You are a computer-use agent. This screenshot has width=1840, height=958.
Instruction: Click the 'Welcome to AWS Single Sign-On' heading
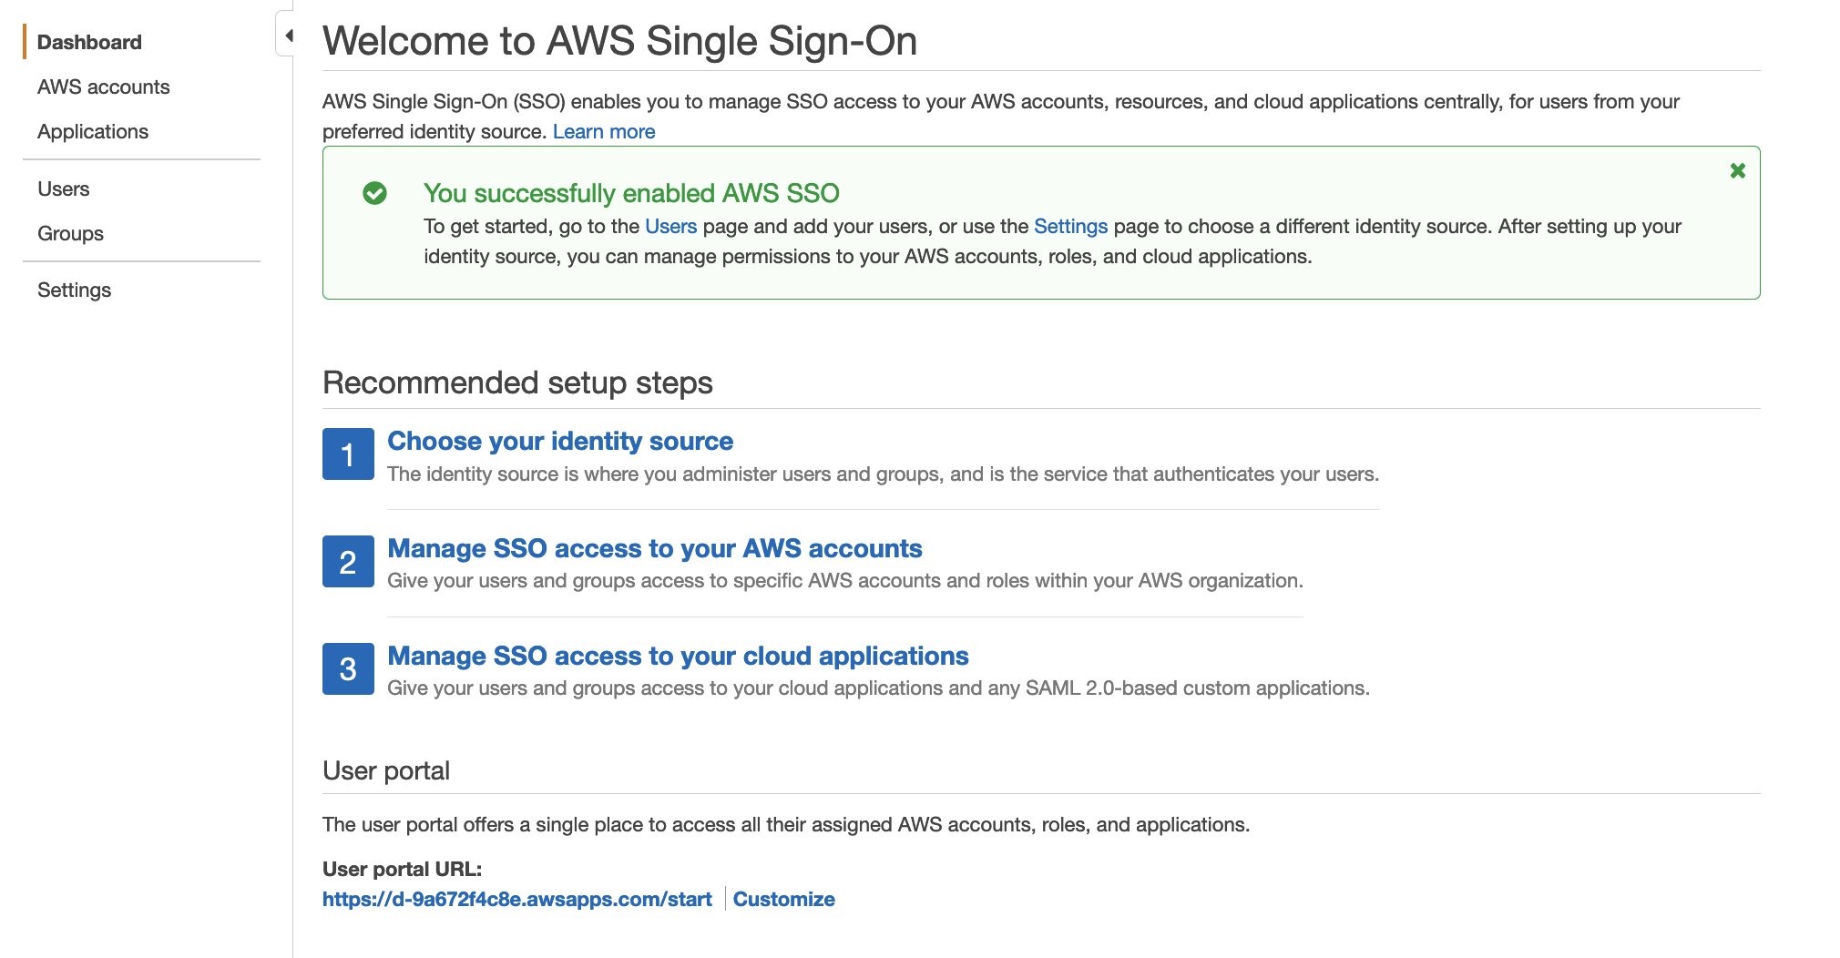coord(619,41)
